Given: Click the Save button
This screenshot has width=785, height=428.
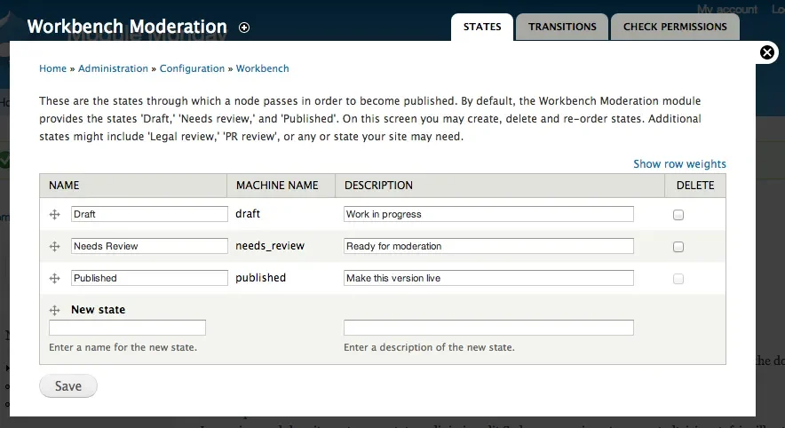Looking at the screenshot, I should point(68,386).
